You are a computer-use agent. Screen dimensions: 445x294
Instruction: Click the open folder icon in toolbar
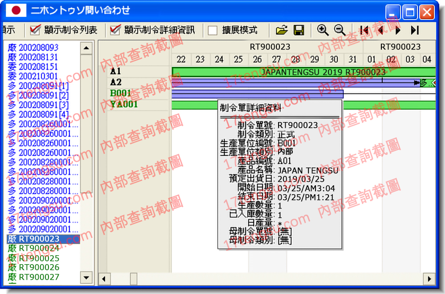(x=281, y=30)
